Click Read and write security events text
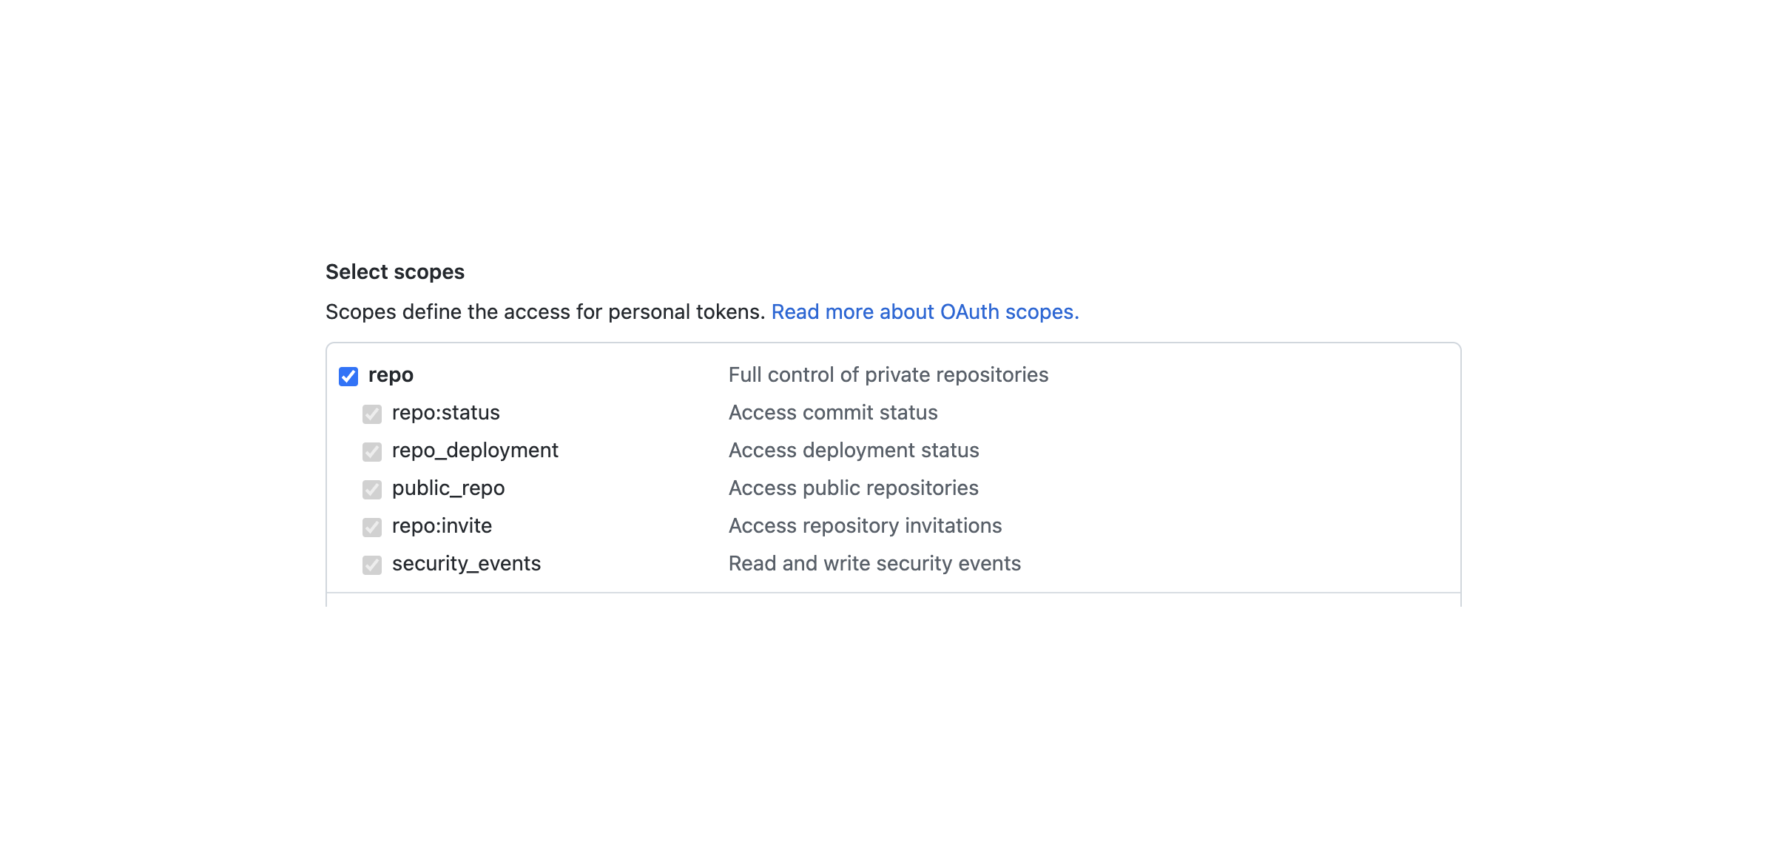This screenshot has height=842, width=1777. click(874, 564)
